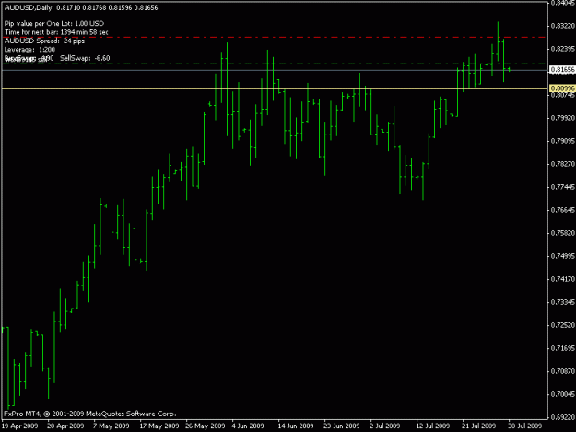Click the 0.74170 price axis label

click(x=563, y=279)
